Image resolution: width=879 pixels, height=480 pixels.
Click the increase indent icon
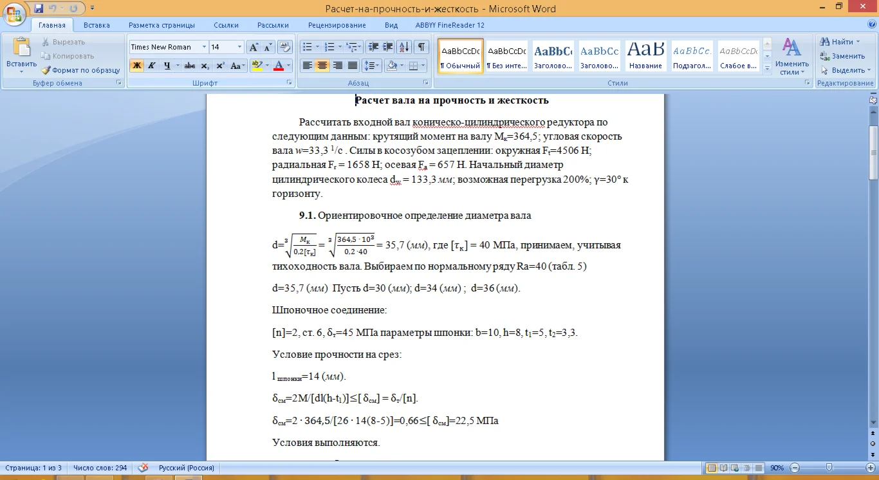387,47
